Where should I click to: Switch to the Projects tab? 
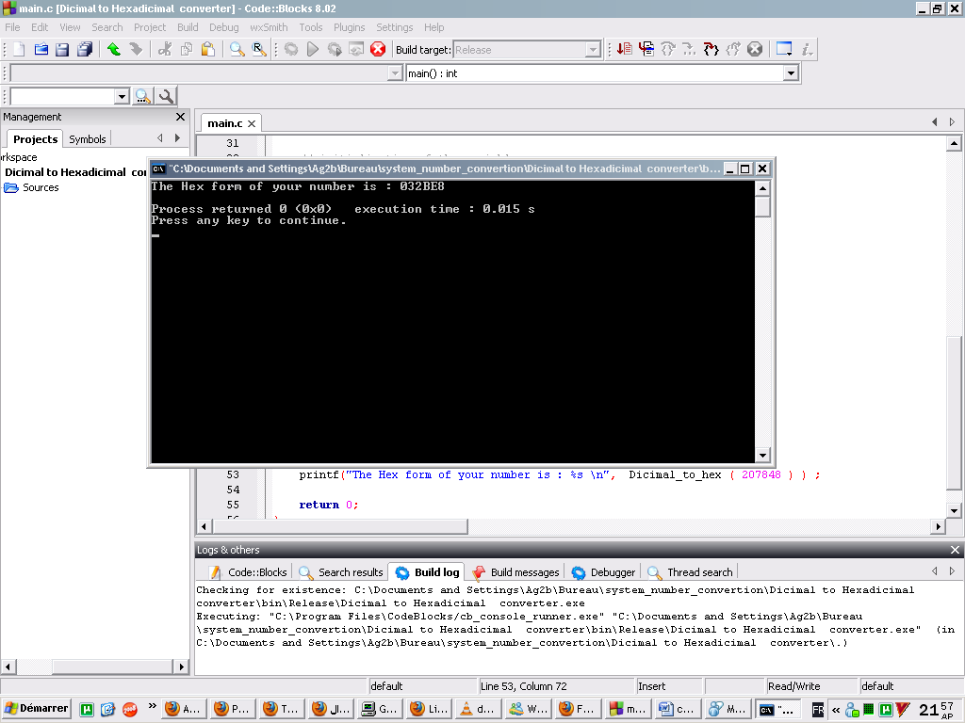pyautogui.click(x=35, y=139)
